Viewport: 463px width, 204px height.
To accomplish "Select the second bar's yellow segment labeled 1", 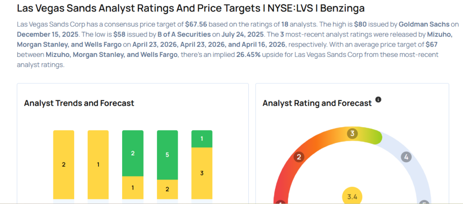I will coord(98,165).
